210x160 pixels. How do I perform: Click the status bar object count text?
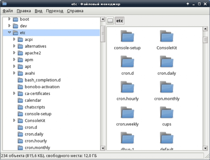pyautogui.click(x=49, y=156)
